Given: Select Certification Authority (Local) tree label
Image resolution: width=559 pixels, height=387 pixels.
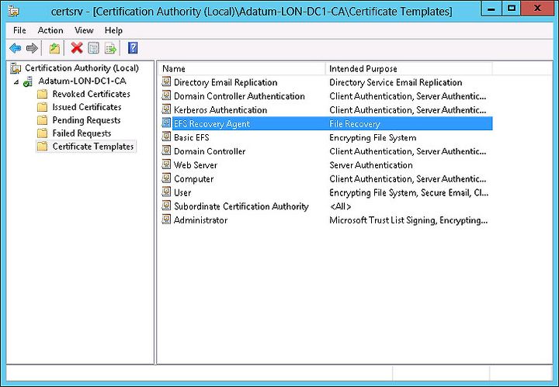Looking at the screenshot, I should coord(82,68).
